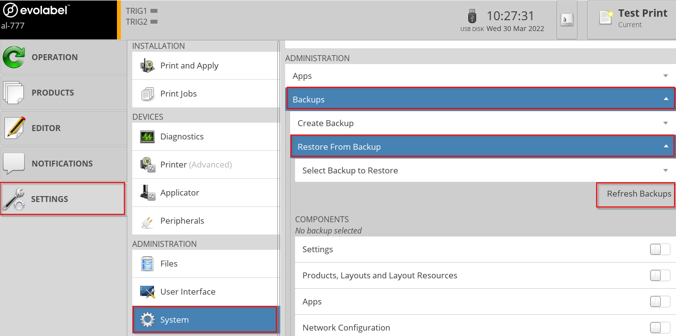The height and width of the screenshot is (336, 676).
Task: Click the Test Print button
Action: tap(632, 20)
